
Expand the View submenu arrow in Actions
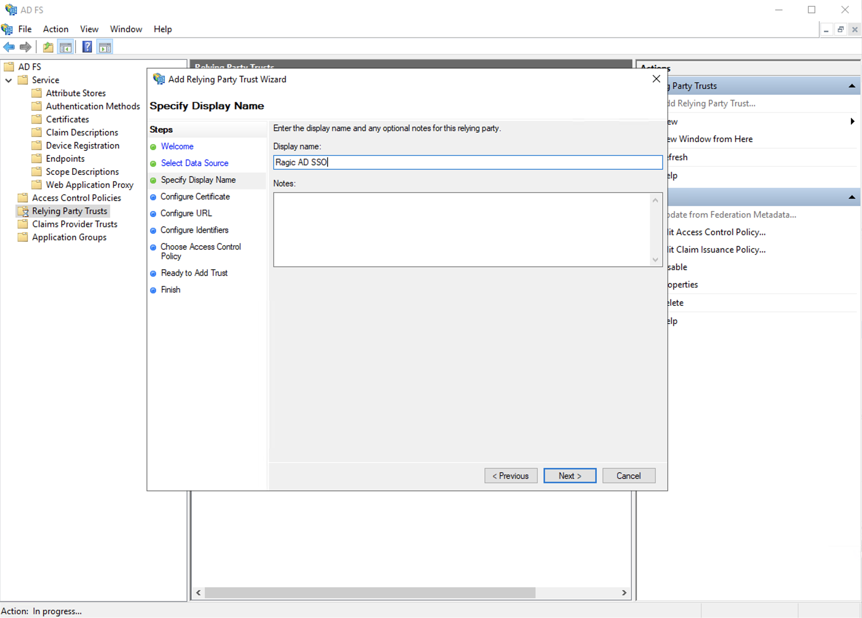pos(852,122)
